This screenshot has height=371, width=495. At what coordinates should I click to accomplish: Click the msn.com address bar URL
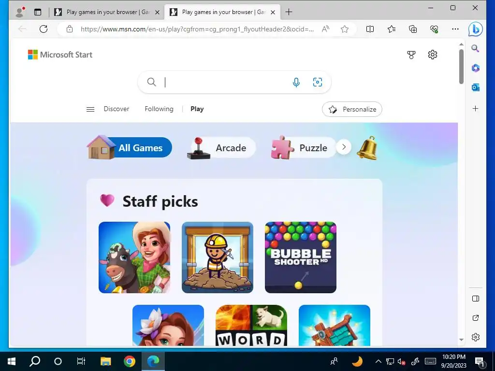(197, 29)
